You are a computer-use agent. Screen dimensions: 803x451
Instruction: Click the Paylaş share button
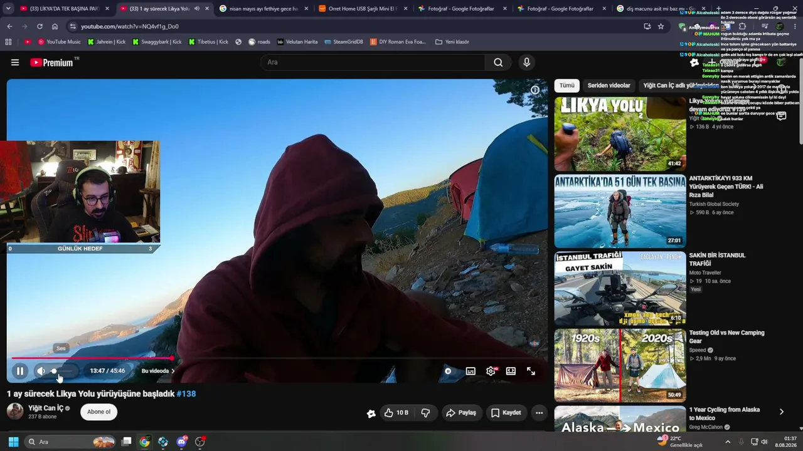click(461, 413)
